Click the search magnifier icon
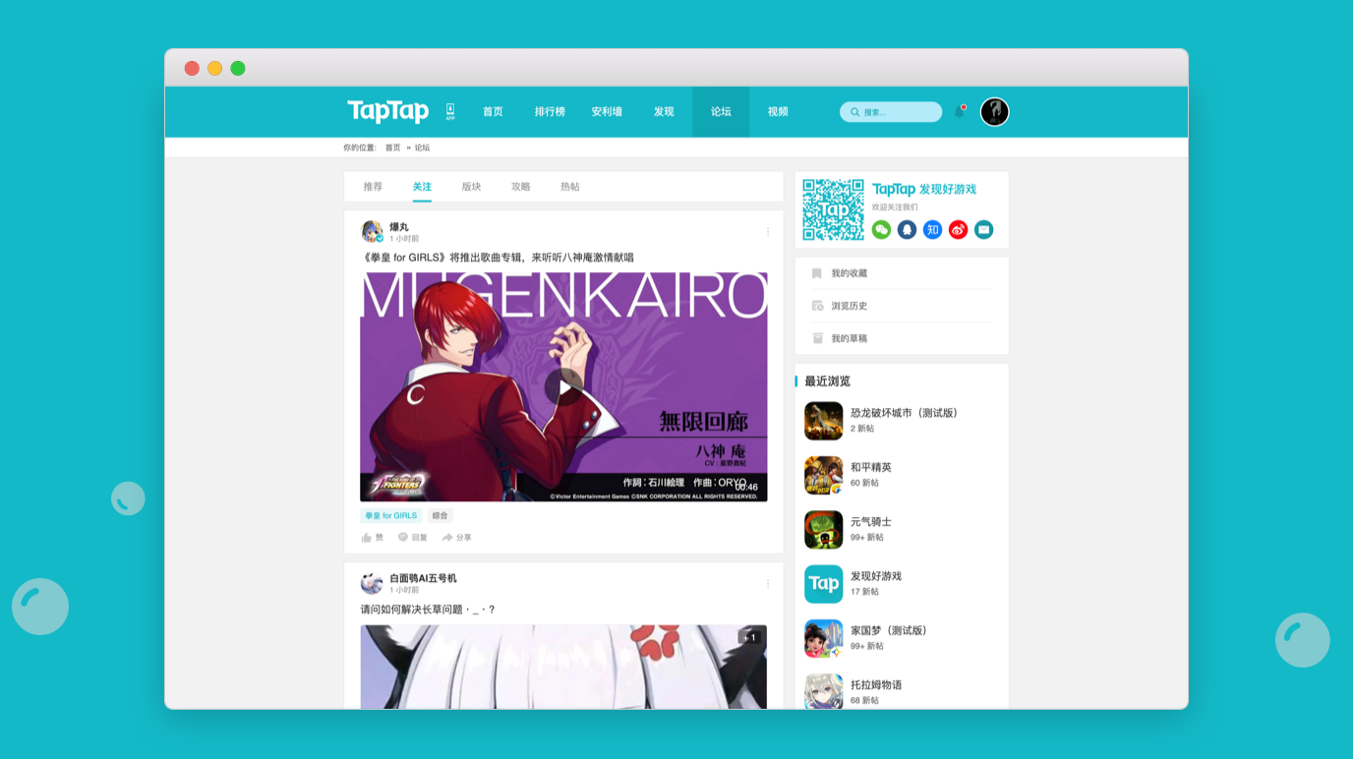 point(854,112)
